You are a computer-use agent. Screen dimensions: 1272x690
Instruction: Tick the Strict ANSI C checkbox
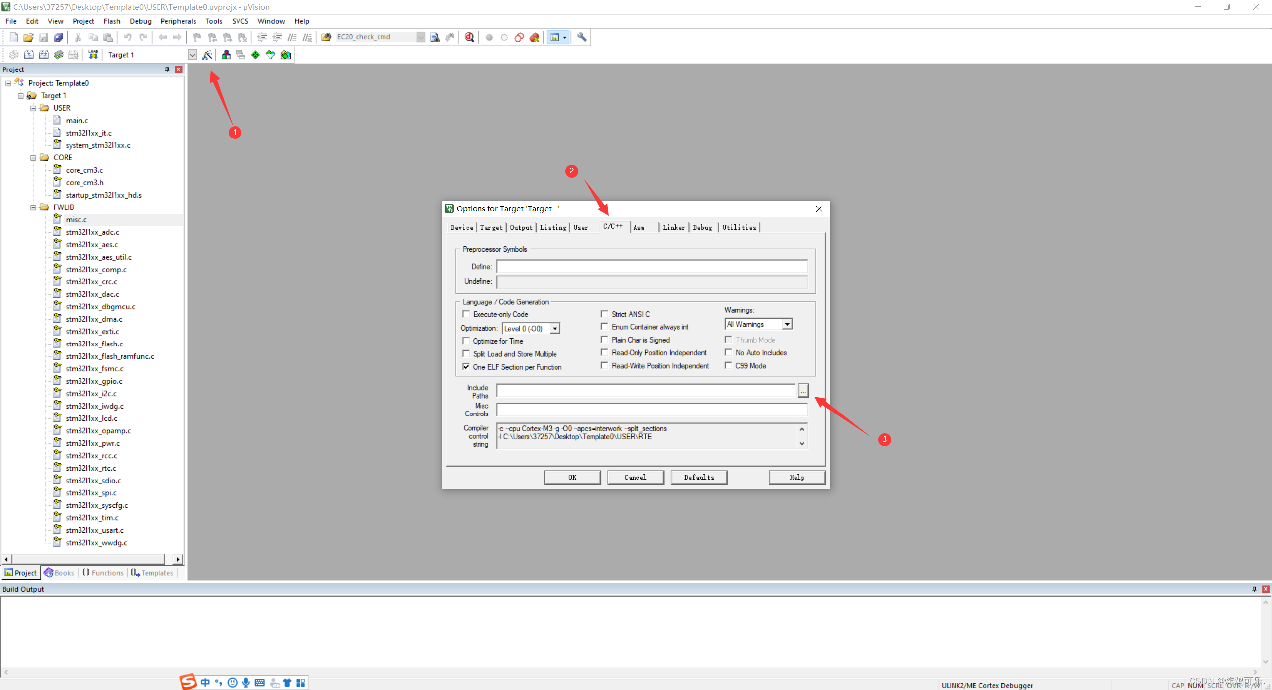[604, 314]
